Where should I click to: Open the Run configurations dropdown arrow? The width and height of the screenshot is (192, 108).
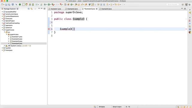[x=50, y=5]
